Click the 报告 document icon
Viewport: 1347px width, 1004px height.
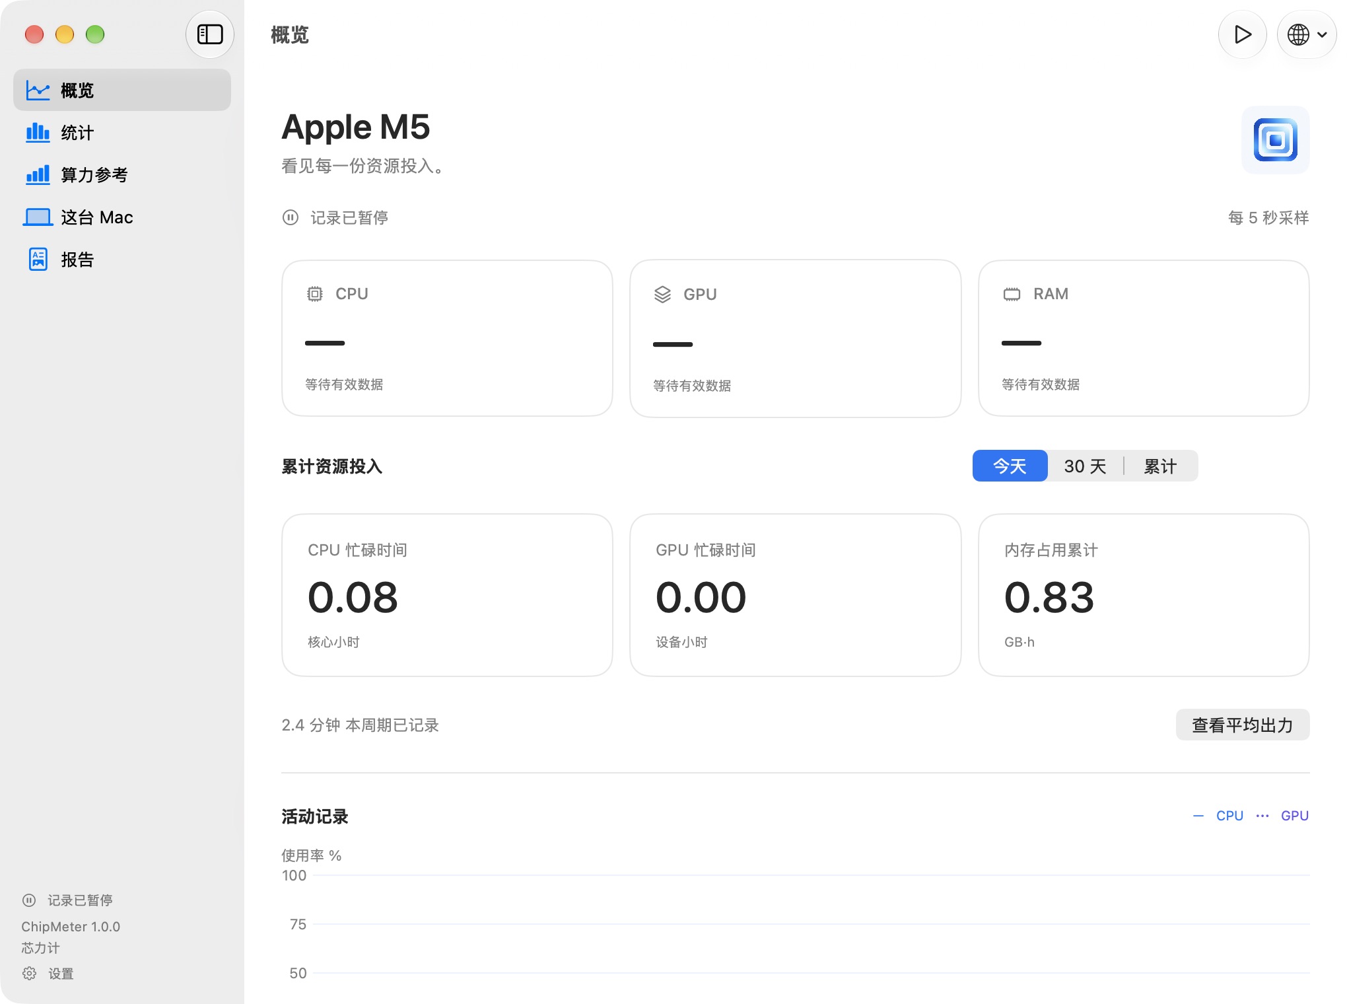[x=38, y=260]
